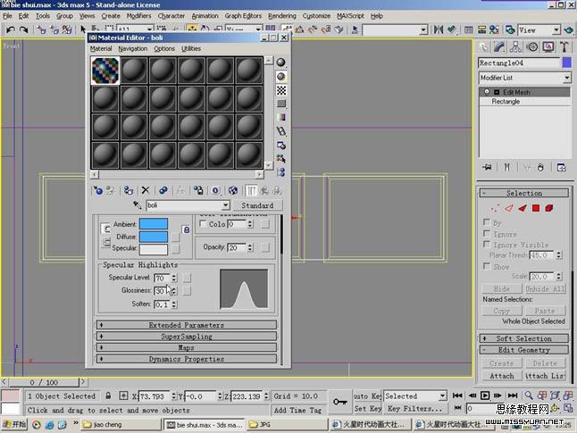The width and height of the screenshot is (577, 433).
Task: Click the Undo arrow in main toolbar
Action: click(x=11, y=29)
